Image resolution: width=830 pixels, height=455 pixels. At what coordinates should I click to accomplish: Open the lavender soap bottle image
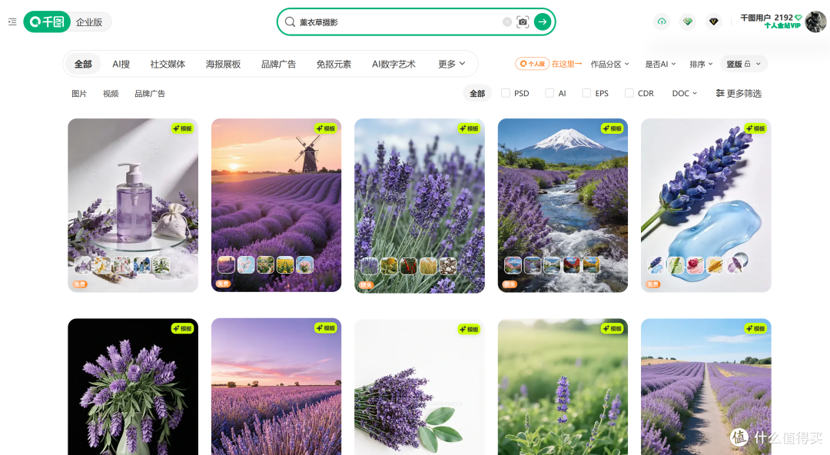pyautogui.click(x=133, y=205)
